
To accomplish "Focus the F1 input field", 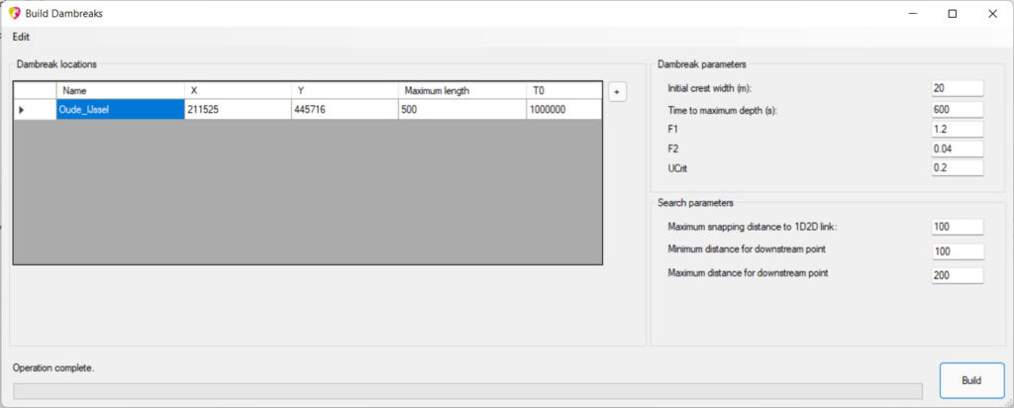I will (x=957, y=129).
